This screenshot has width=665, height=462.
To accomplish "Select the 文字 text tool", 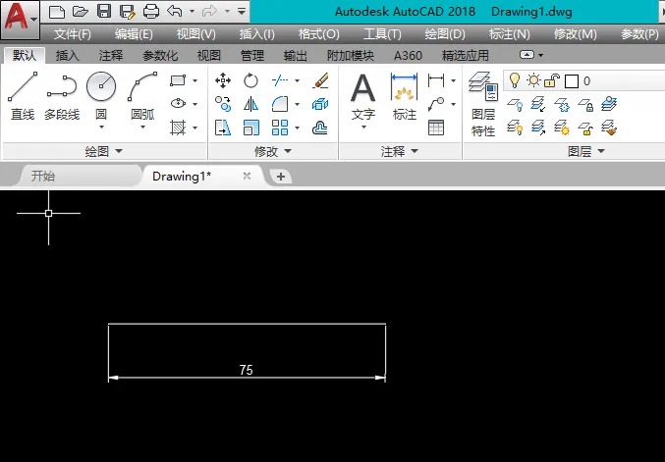I will [x=363, y=96].
